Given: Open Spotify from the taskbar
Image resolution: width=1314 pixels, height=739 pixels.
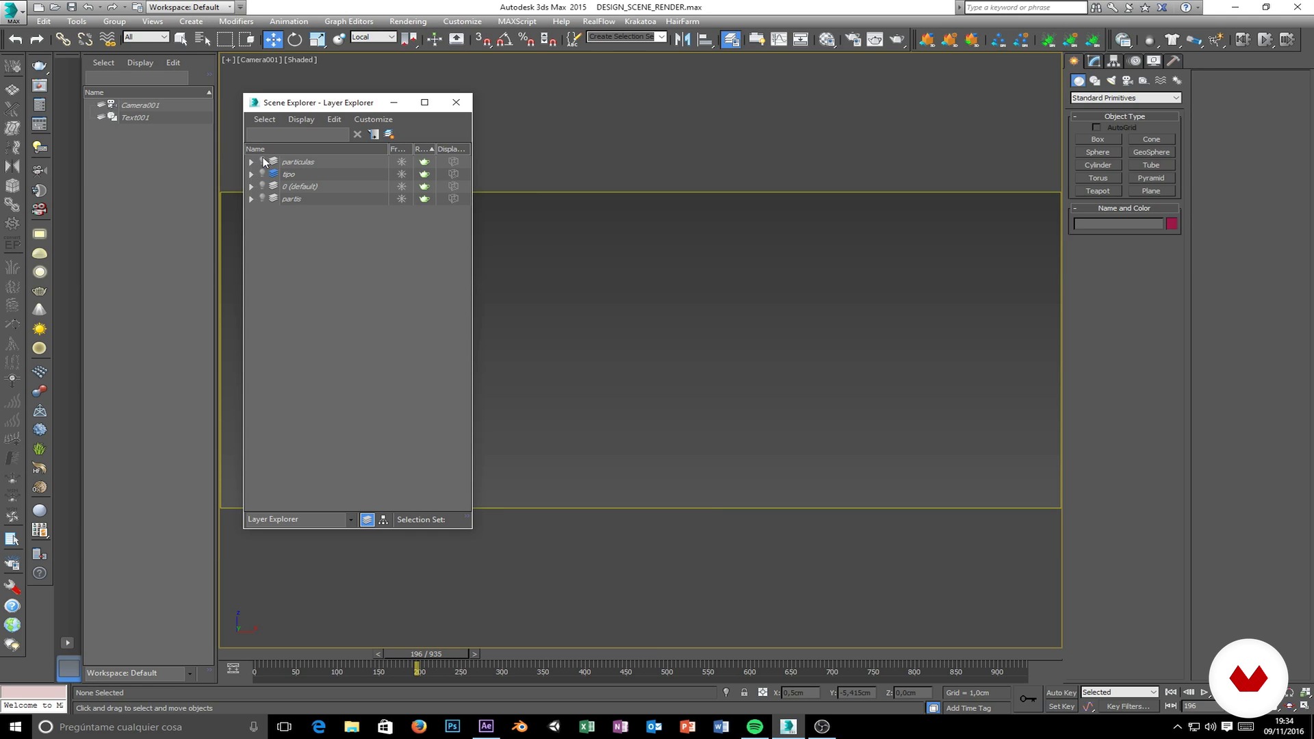Looking at the screenshot, I should pyautogui.click(x=755, y=727).
